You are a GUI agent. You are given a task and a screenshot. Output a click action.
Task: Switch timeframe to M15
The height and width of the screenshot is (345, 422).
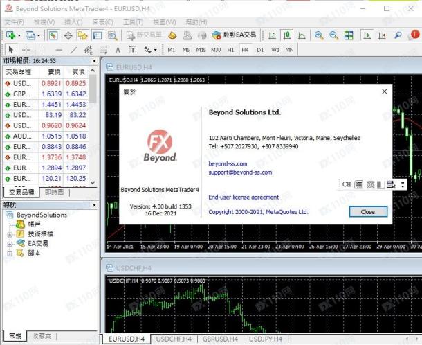click(201, 50)
